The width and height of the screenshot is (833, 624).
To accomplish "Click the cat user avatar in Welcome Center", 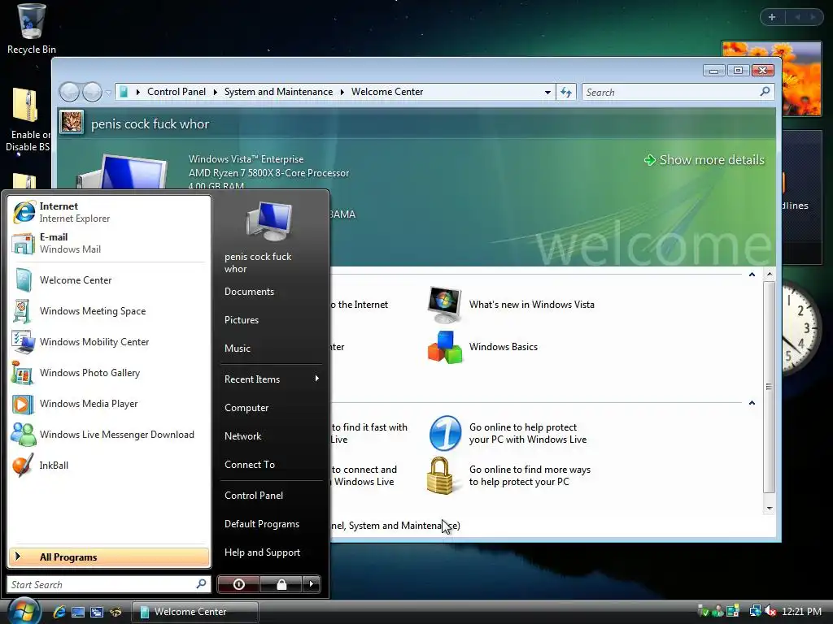I will [72, 122].
